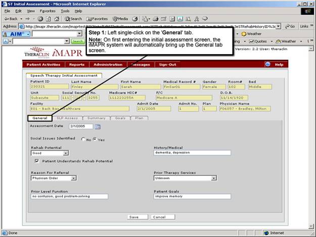Open the Rehab Potential dropdown
The width and height of the screenshot is (316, 237).
66,153
